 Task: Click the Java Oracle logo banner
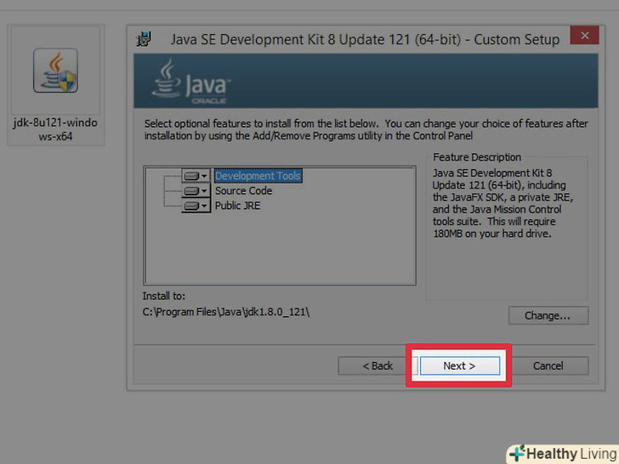click(x=366, y=81)
